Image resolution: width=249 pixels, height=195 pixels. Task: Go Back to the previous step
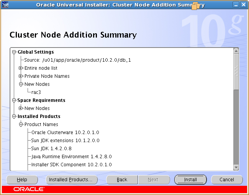(x=122, y=180)
